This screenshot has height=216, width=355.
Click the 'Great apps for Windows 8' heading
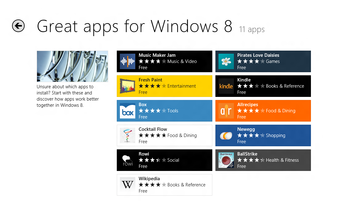click(134, 27)
